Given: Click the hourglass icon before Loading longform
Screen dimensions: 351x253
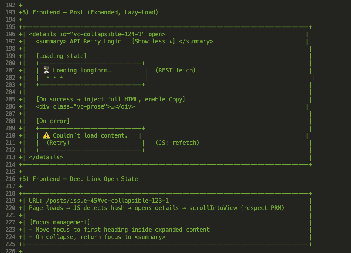Looking at the screenshot, I should coord(47,70).
